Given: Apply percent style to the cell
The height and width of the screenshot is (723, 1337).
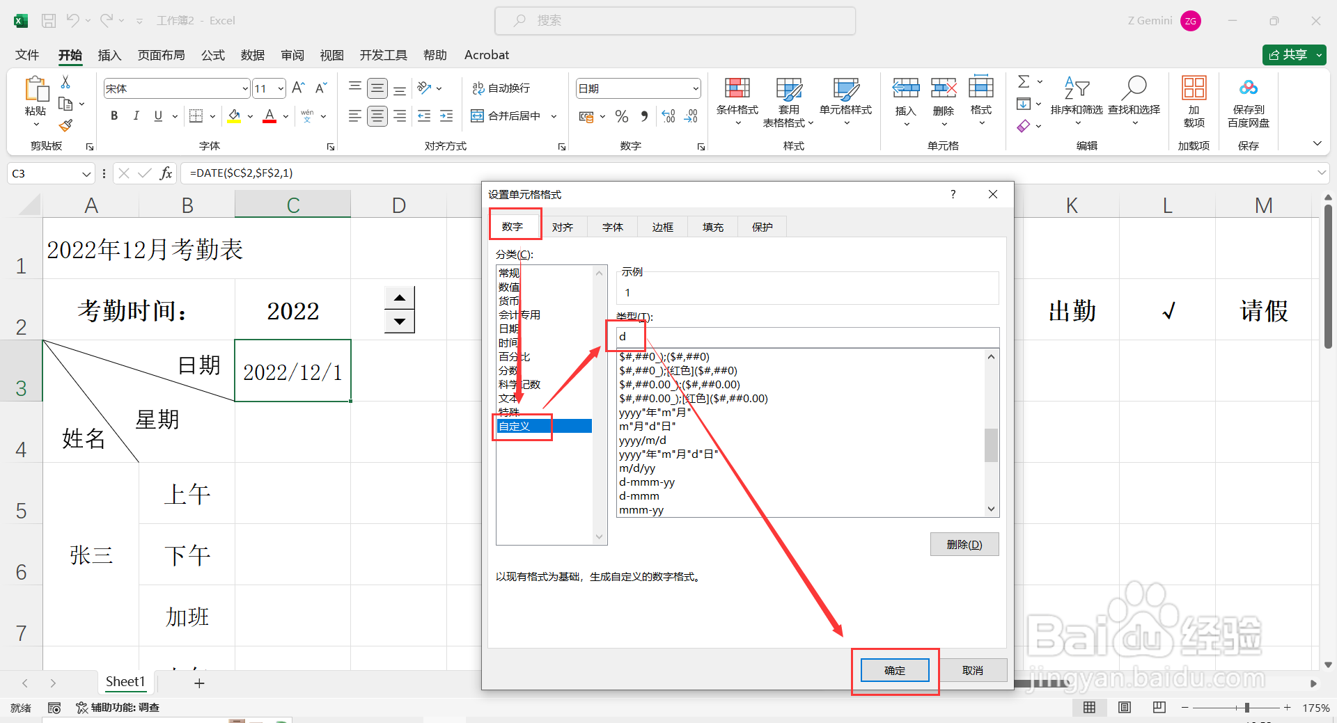Looking at the screenshot, I should [622, 116].
